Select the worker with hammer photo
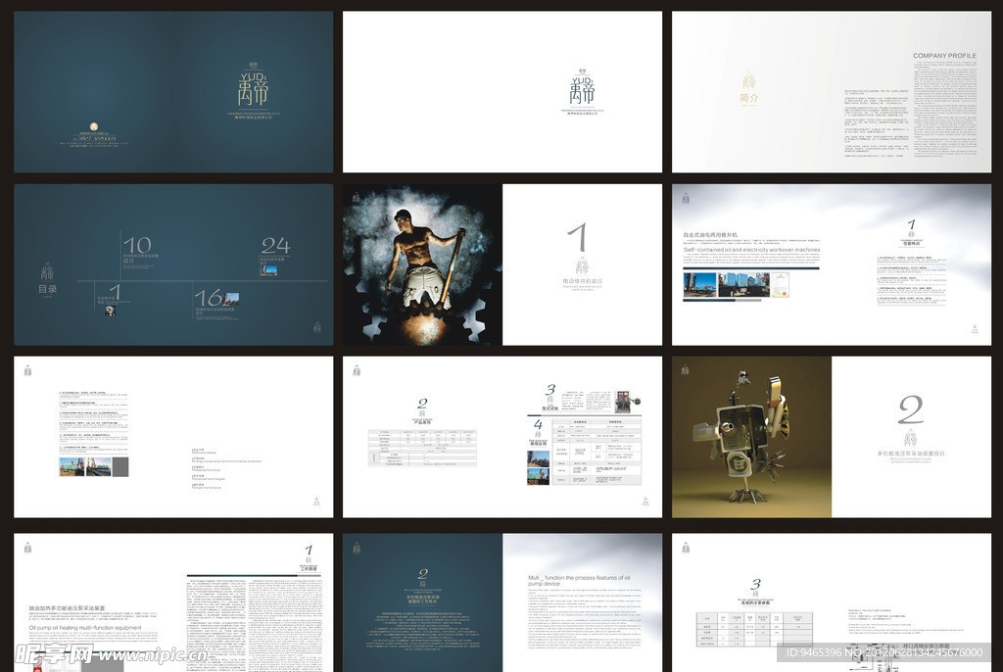The height and width of the screenshot is (672, 1003). coord(422,264)
